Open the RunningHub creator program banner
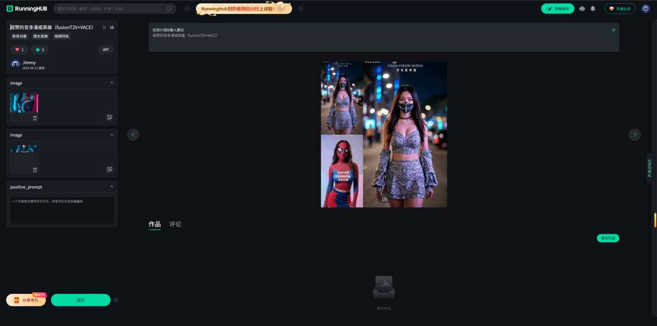The image size is (657, 326). tap(244, 8)
